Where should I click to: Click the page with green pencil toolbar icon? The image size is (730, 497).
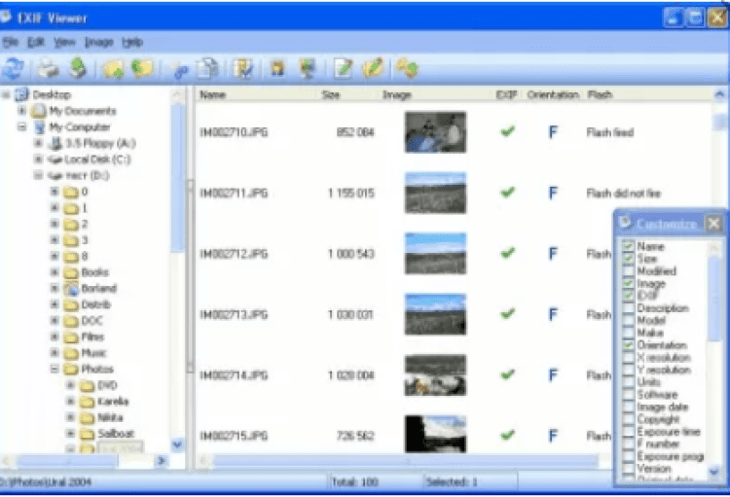coord(344,68)
